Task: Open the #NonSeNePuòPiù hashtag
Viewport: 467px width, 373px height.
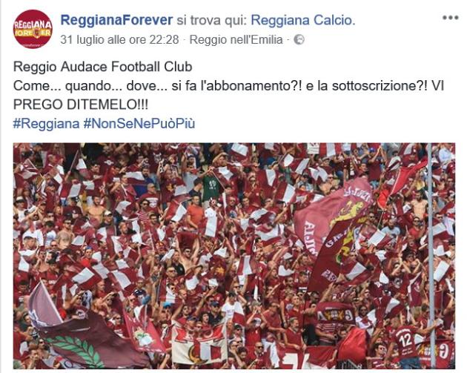Action: click(x=139, y=124)
